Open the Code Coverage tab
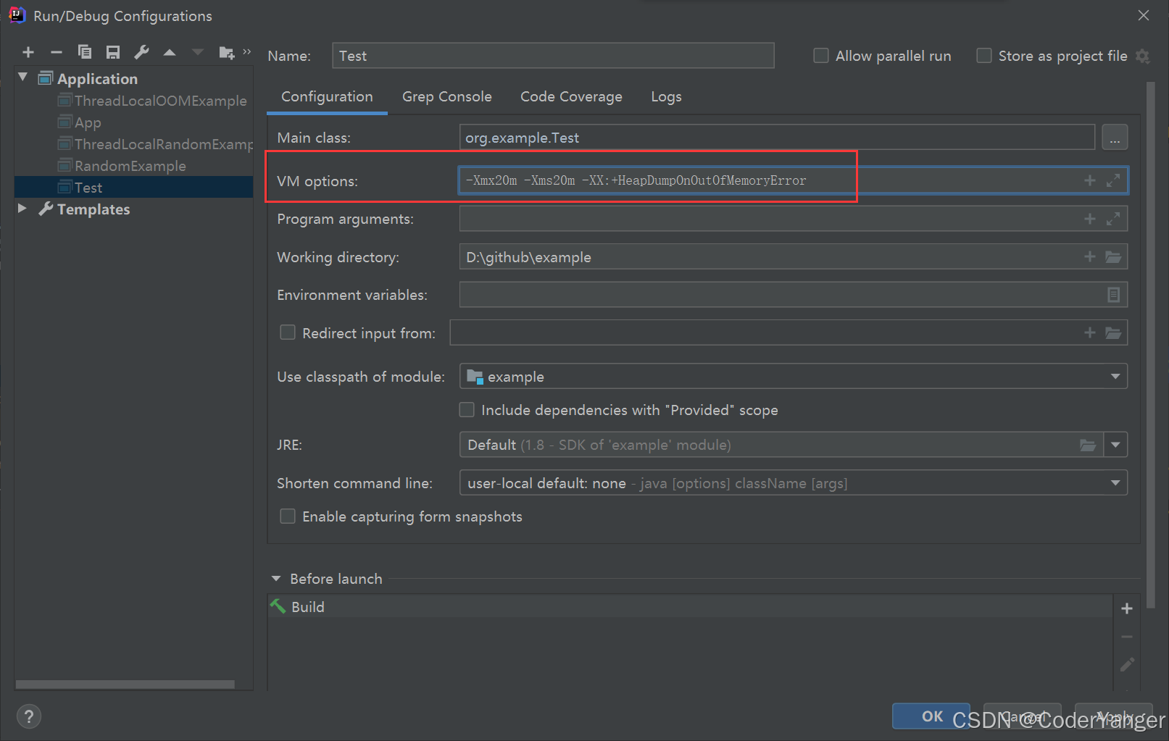 point(571,96)
